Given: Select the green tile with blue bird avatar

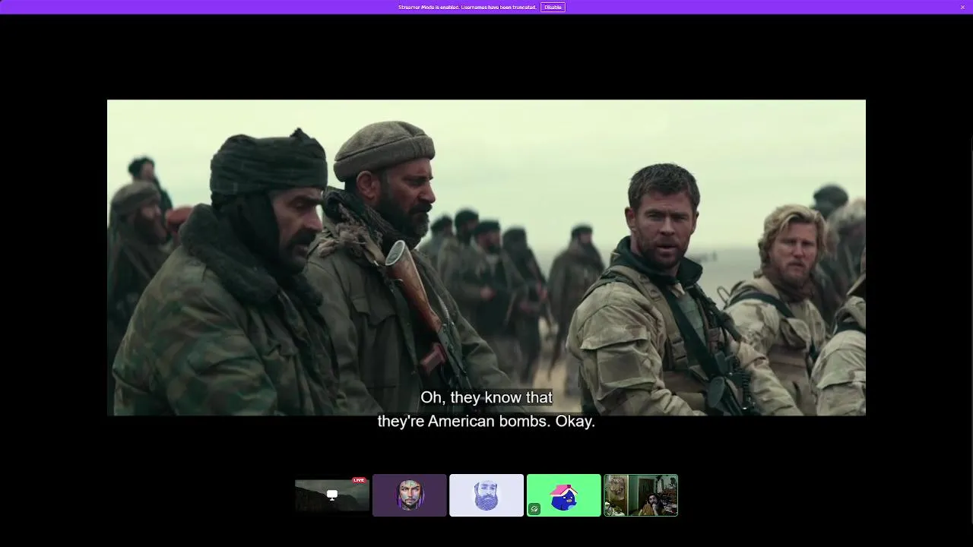Looking at the screenshot, I should (x=564, y=495).
